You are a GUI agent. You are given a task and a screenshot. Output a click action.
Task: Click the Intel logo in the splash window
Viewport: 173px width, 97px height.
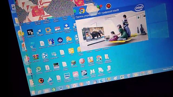tap(139, 8)
